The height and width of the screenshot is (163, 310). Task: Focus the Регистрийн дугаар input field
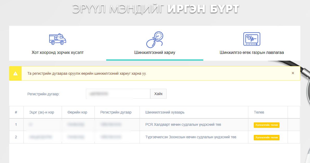pos(118,94)
